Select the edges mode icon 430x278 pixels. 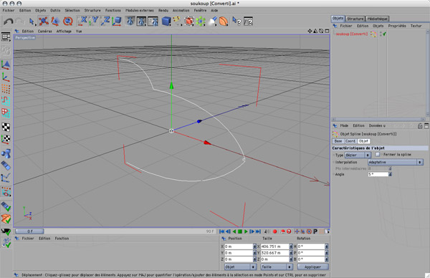coord(6,101)
